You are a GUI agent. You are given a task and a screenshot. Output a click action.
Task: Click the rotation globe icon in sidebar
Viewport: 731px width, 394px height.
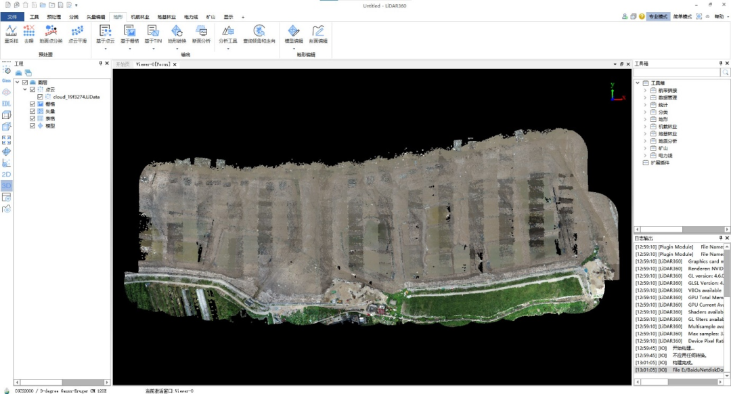7,152
